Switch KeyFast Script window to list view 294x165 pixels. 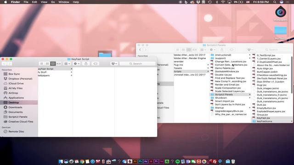click(47, 64)
